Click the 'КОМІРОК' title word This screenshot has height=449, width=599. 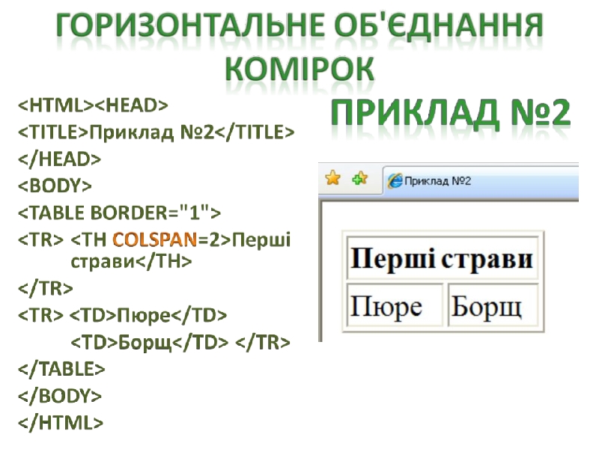[x=299, y=69]
